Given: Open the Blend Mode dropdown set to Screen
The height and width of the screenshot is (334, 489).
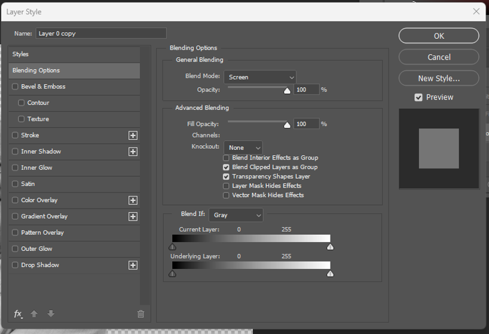Looking at the screenshot, I should click(x=260, y=77).
